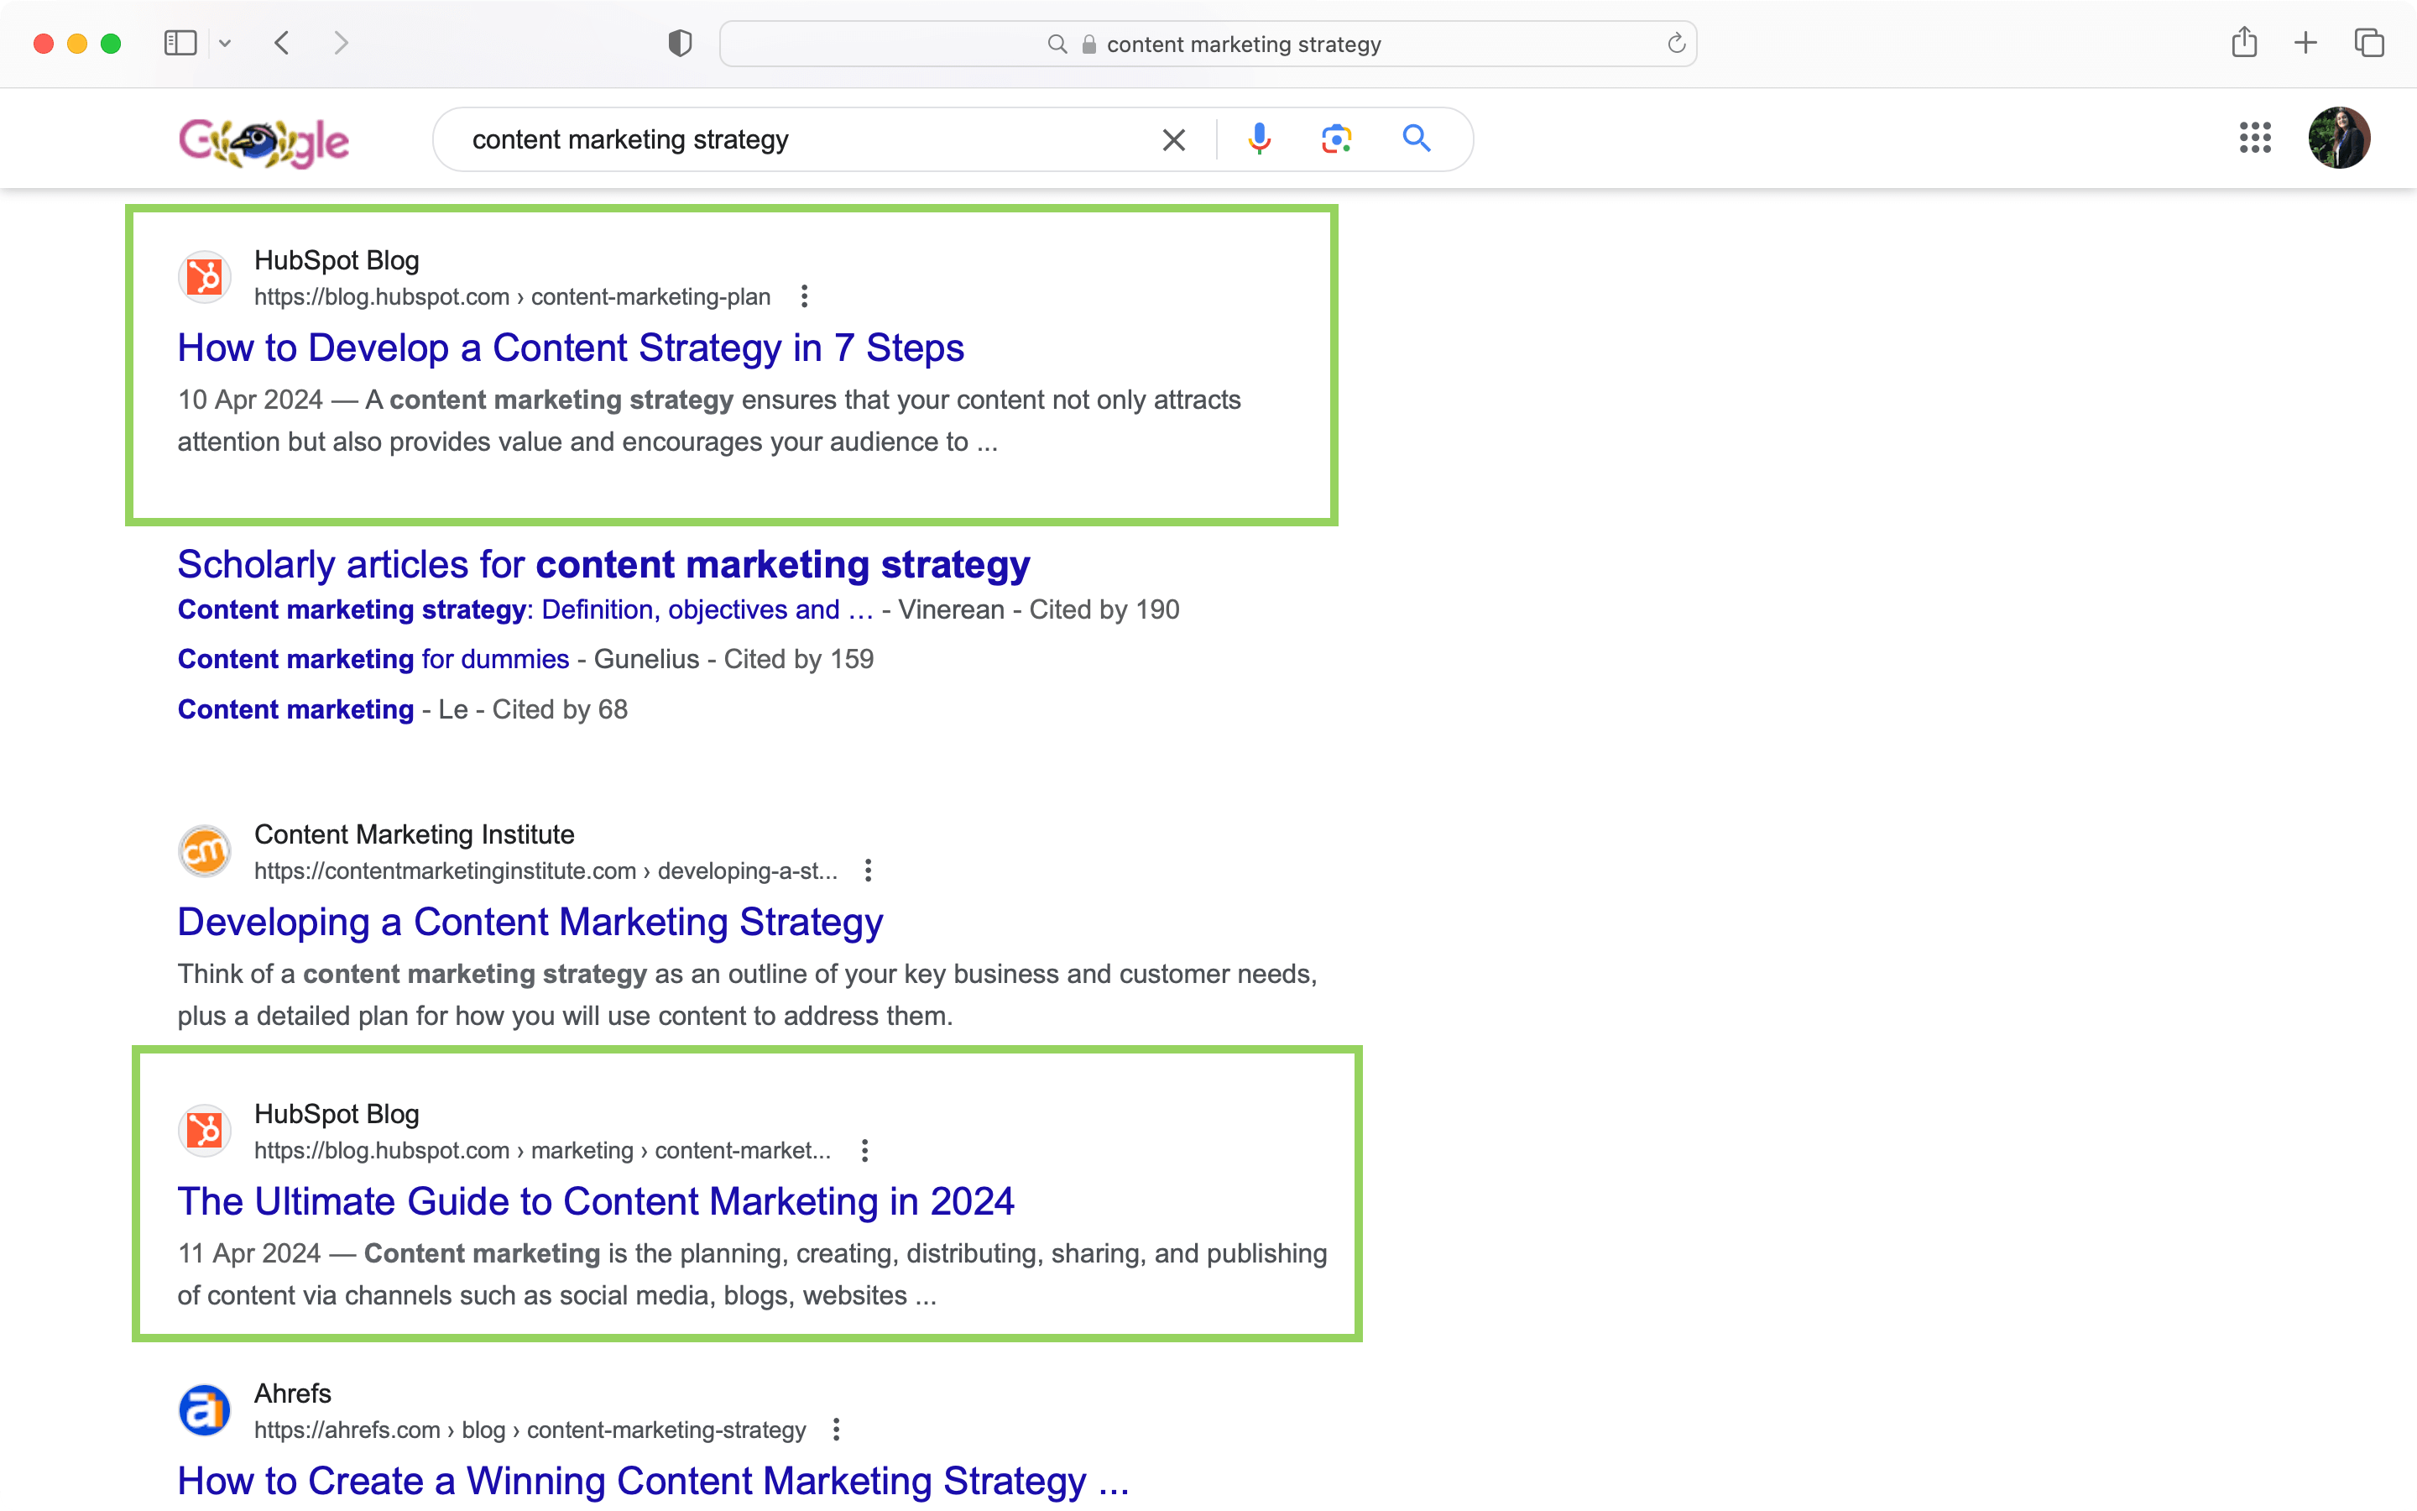Open more options for Ultimate Guide result
Viewport: 2417px width, 1511px height.
point(865,1150)
